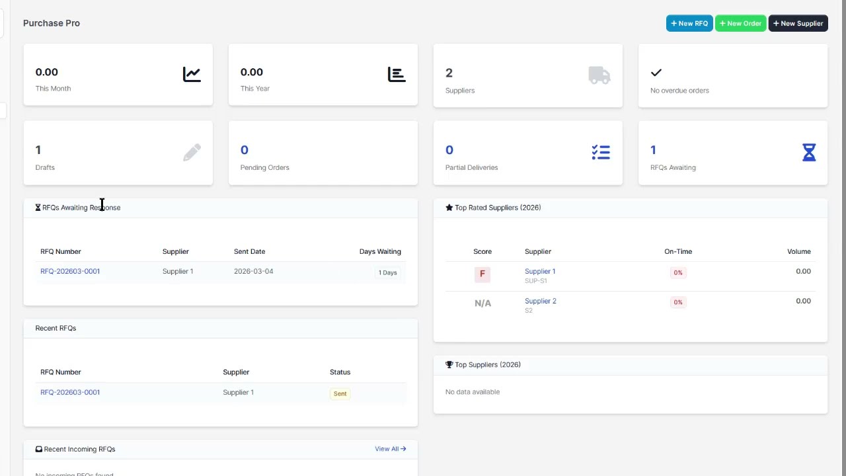846x476 pixels.
Task: Click the RFQs Awaiting hourglass icon
Action: [x=809, y=153]
